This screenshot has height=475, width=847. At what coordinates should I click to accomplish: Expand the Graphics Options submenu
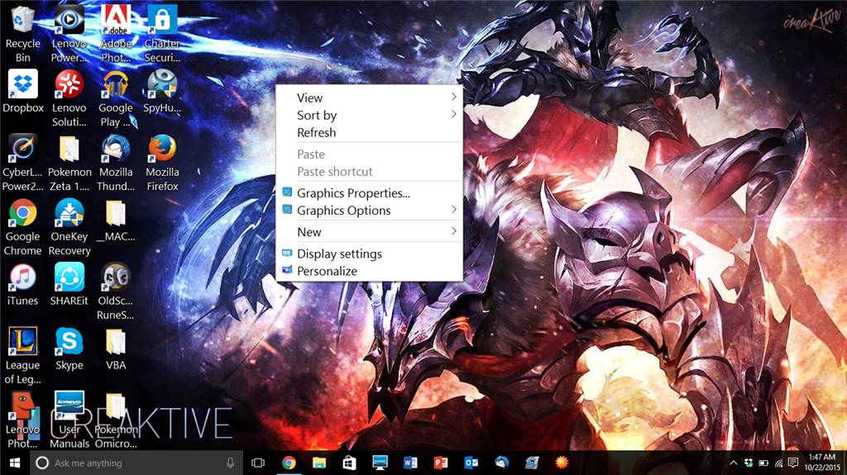pos(370,210)
